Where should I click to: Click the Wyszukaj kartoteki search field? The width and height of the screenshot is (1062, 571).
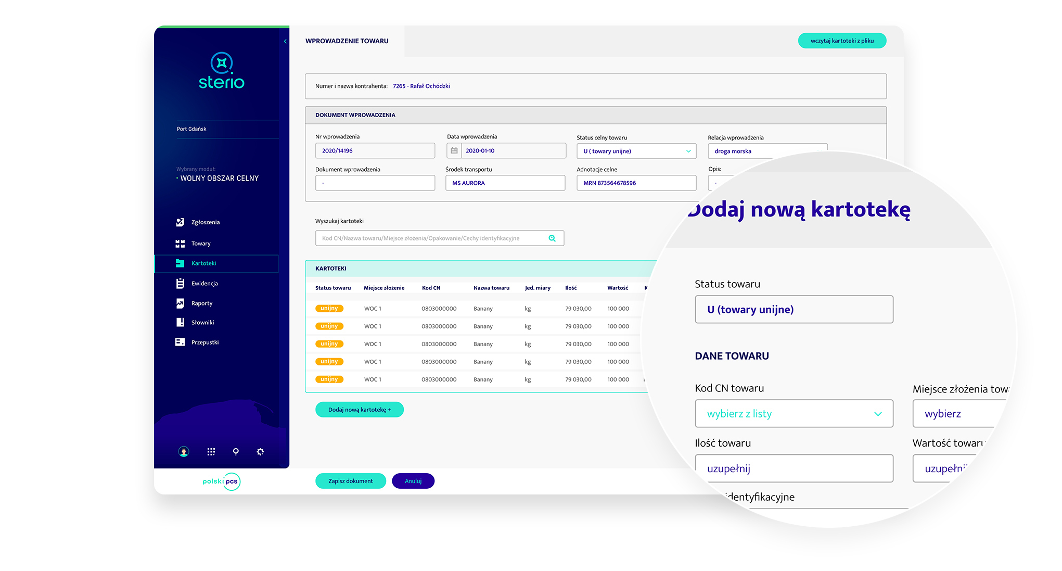pos(440,238)
